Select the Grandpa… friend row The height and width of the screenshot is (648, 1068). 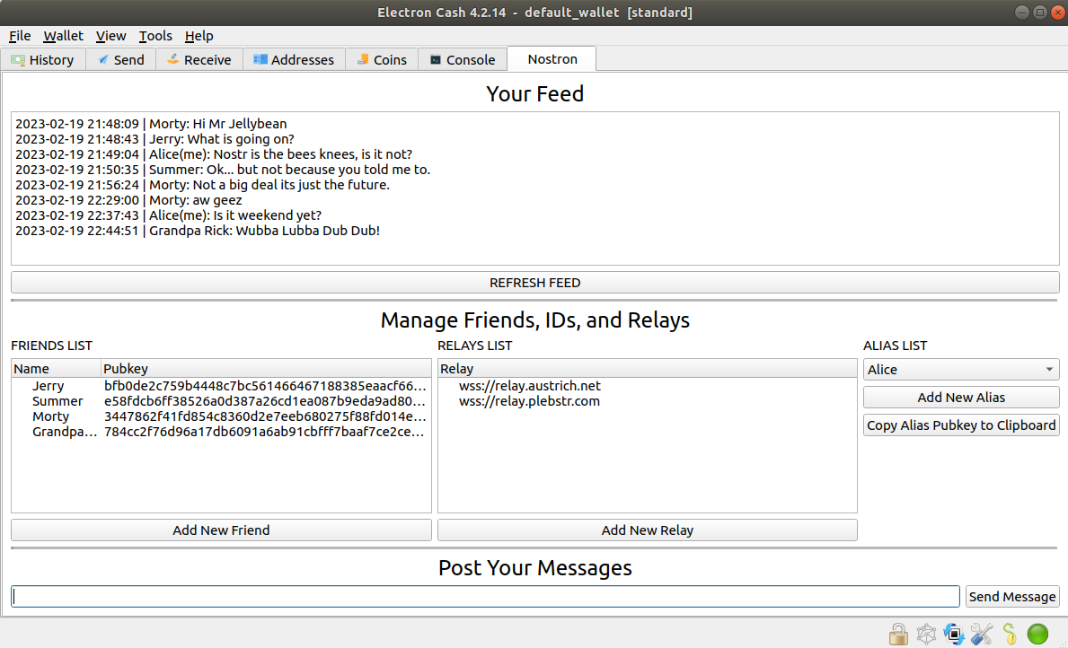[x=65, y=432]
